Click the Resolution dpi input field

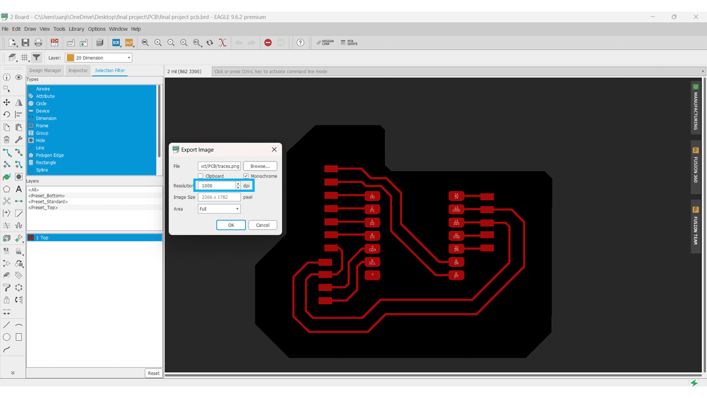[x=219, y=186]
